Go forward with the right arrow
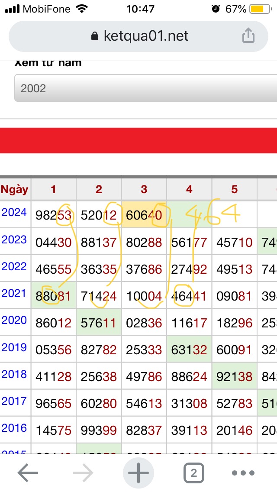Image resolution: width=277 pixels, height=492 pixels. [83, 473]
